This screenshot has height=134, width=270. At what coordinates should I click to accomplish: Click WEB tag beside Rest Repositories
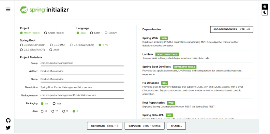(x=171, y=103)
